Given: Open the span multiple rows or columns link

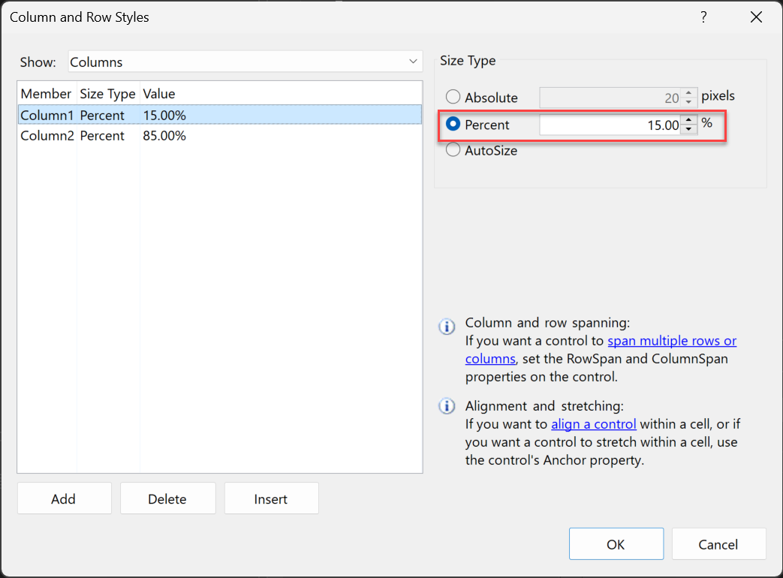Looking at the screenshot, I should click(672, 340).
